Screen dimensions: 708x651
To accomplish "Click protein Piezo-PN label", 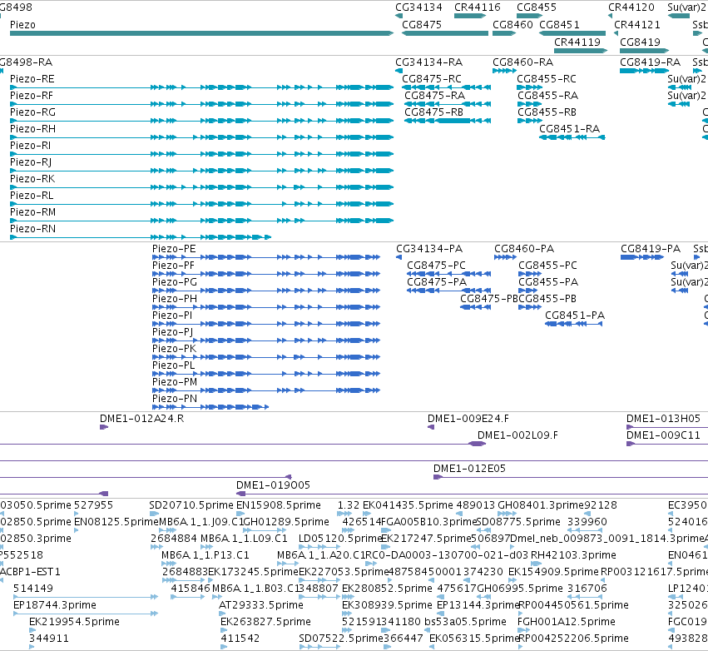I will coord(175,399).
